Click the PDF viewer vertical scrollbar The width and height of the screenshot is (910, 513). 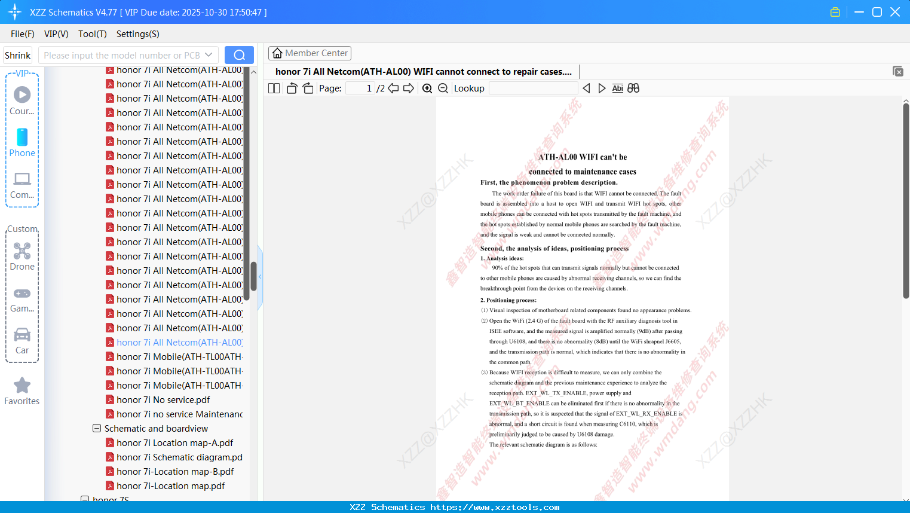pos(906,200)
